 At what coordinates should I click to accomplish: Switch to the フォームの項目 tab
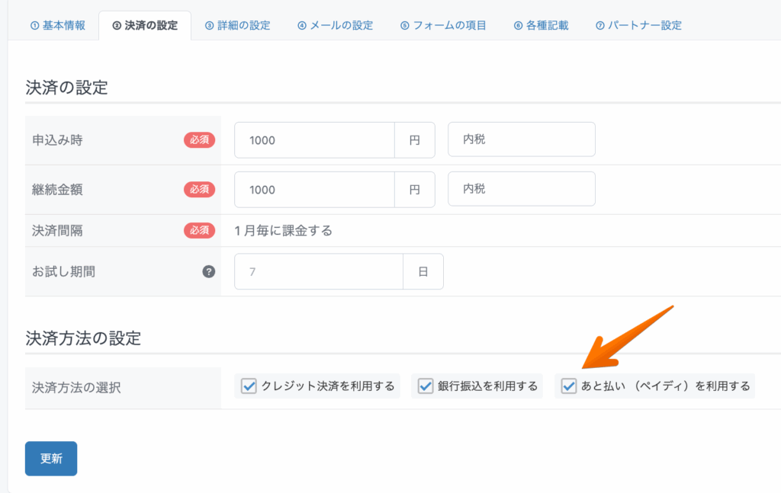(443, 25)
